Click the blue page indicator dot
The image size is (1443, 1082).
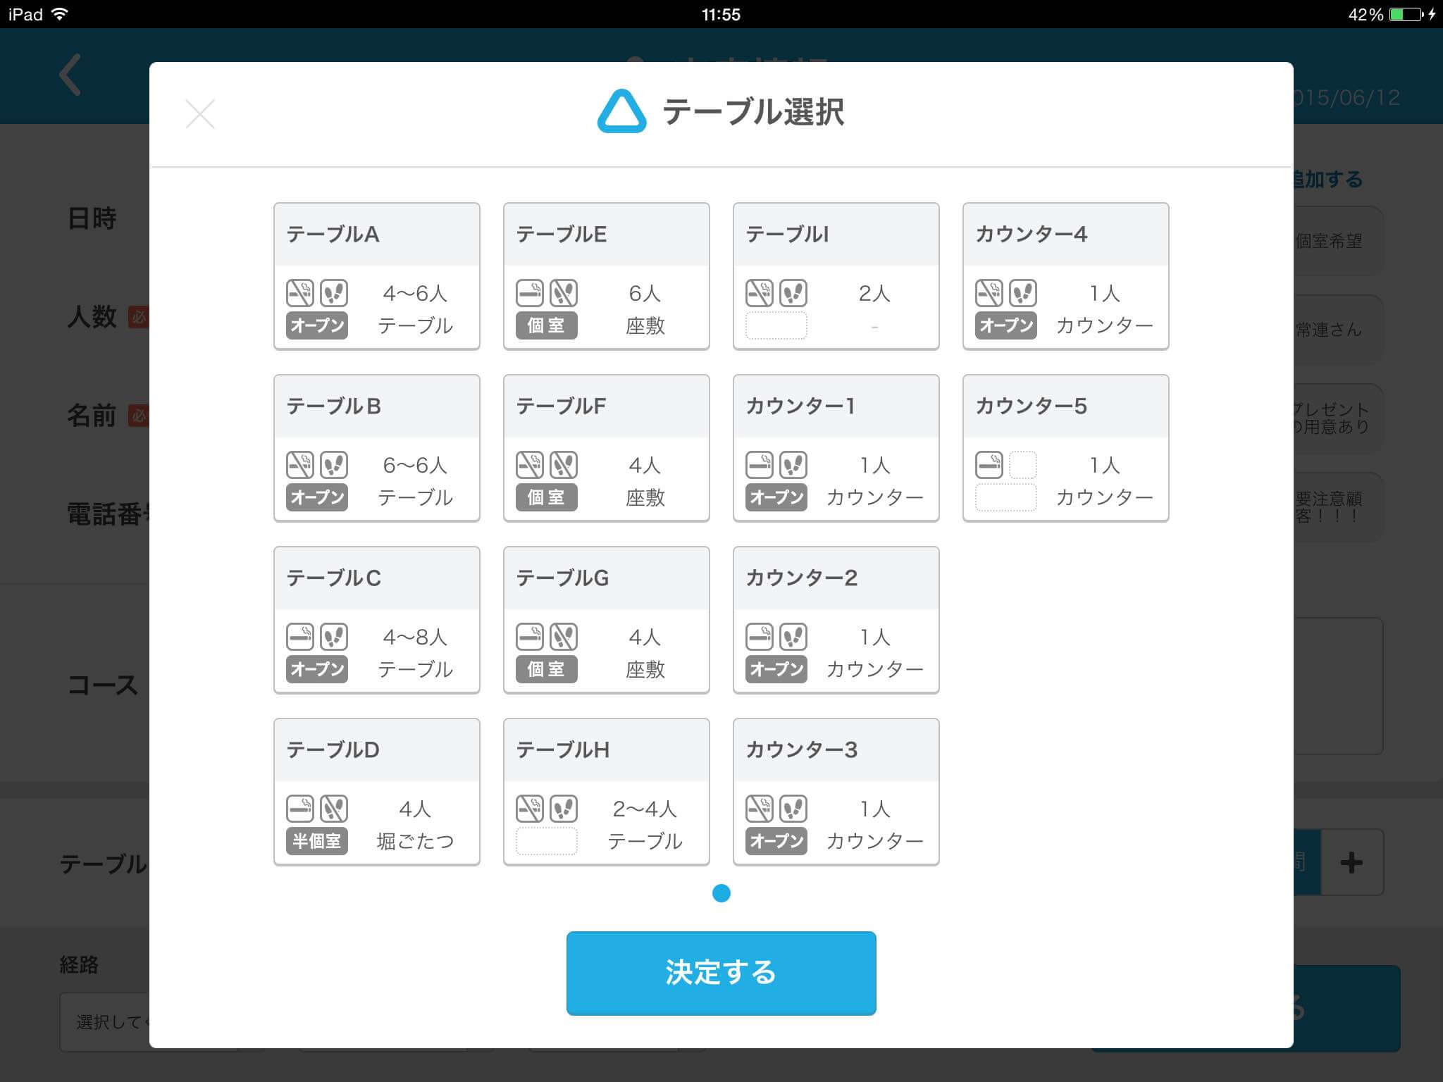(x=721, y=893)
